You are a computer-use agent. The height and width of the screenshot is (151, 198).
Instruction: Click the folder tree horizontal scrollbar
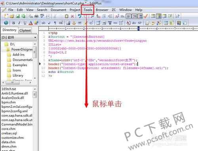17,82
